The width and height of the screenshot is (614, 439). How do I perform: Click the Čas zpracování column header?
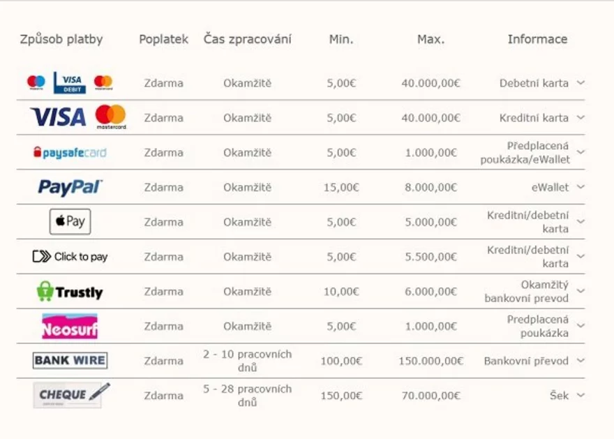[x=248, y=39]
